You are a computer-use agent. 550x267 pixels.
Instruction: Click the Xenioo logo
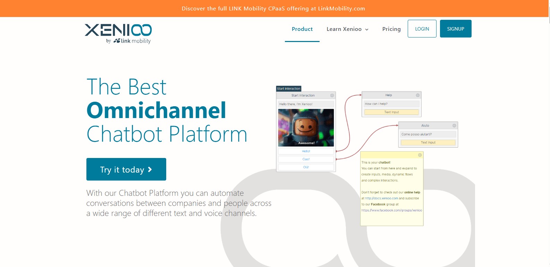[118, 30]
